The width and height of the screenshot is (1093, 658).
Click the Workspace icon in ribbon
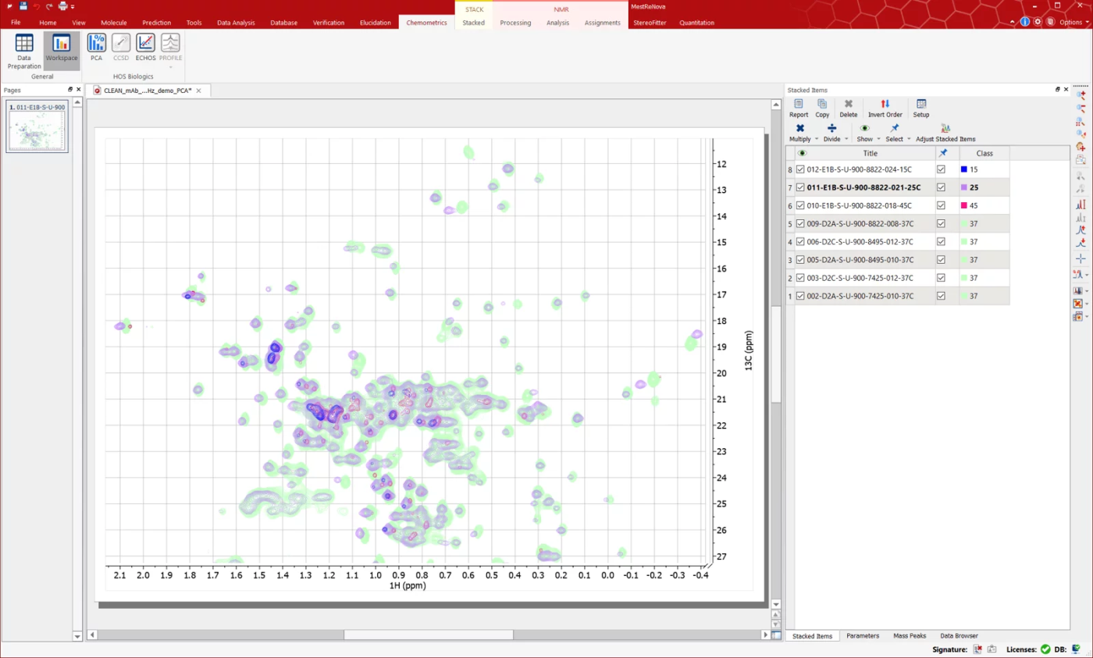click(62, 47)
